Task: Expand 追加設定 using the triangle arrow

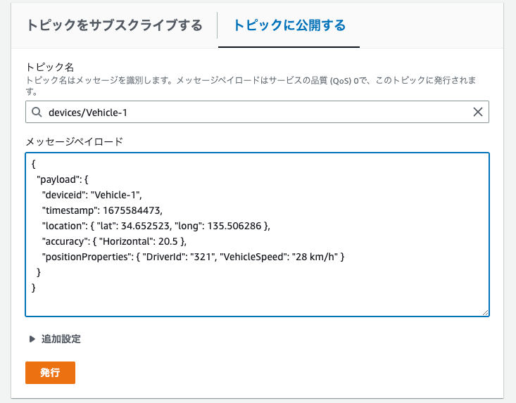Action: [32, 339]
